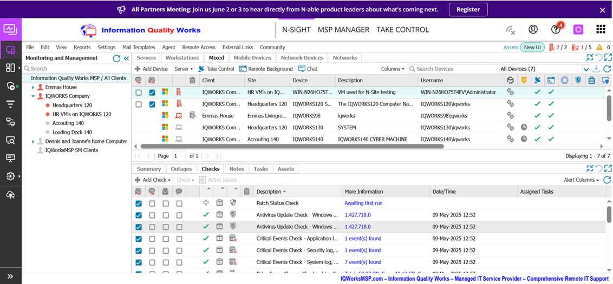Start a Chat from the device toolbar
The image size is (613, 284).
click(x=308, y=69)
